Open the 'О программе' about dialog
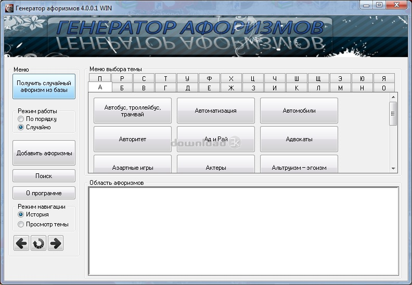The image size is (412, 285). point(44,193)
